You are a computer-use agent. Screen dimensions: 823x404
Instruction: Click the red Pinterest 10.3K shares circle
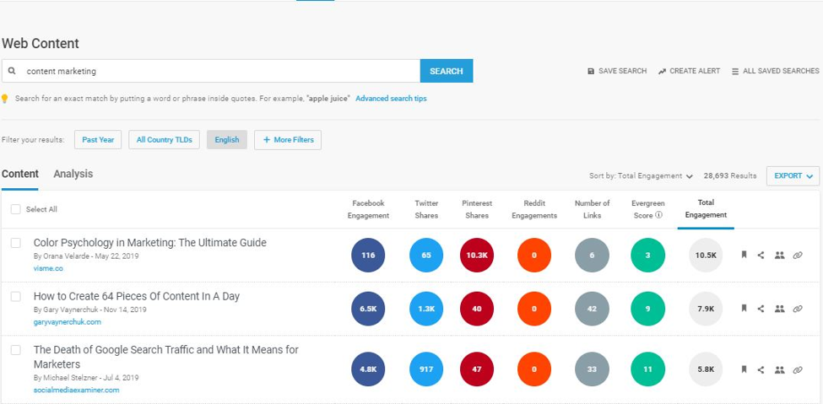(479, 256)
